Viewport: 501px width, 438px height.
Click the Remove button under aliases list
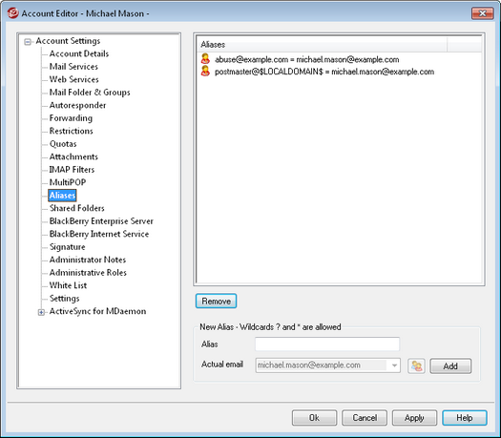click(216, 301)
